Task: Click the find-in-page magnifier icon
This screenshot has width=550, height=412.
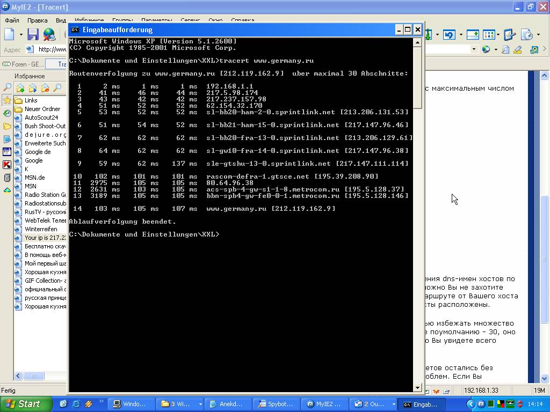Action: point(505,49)
